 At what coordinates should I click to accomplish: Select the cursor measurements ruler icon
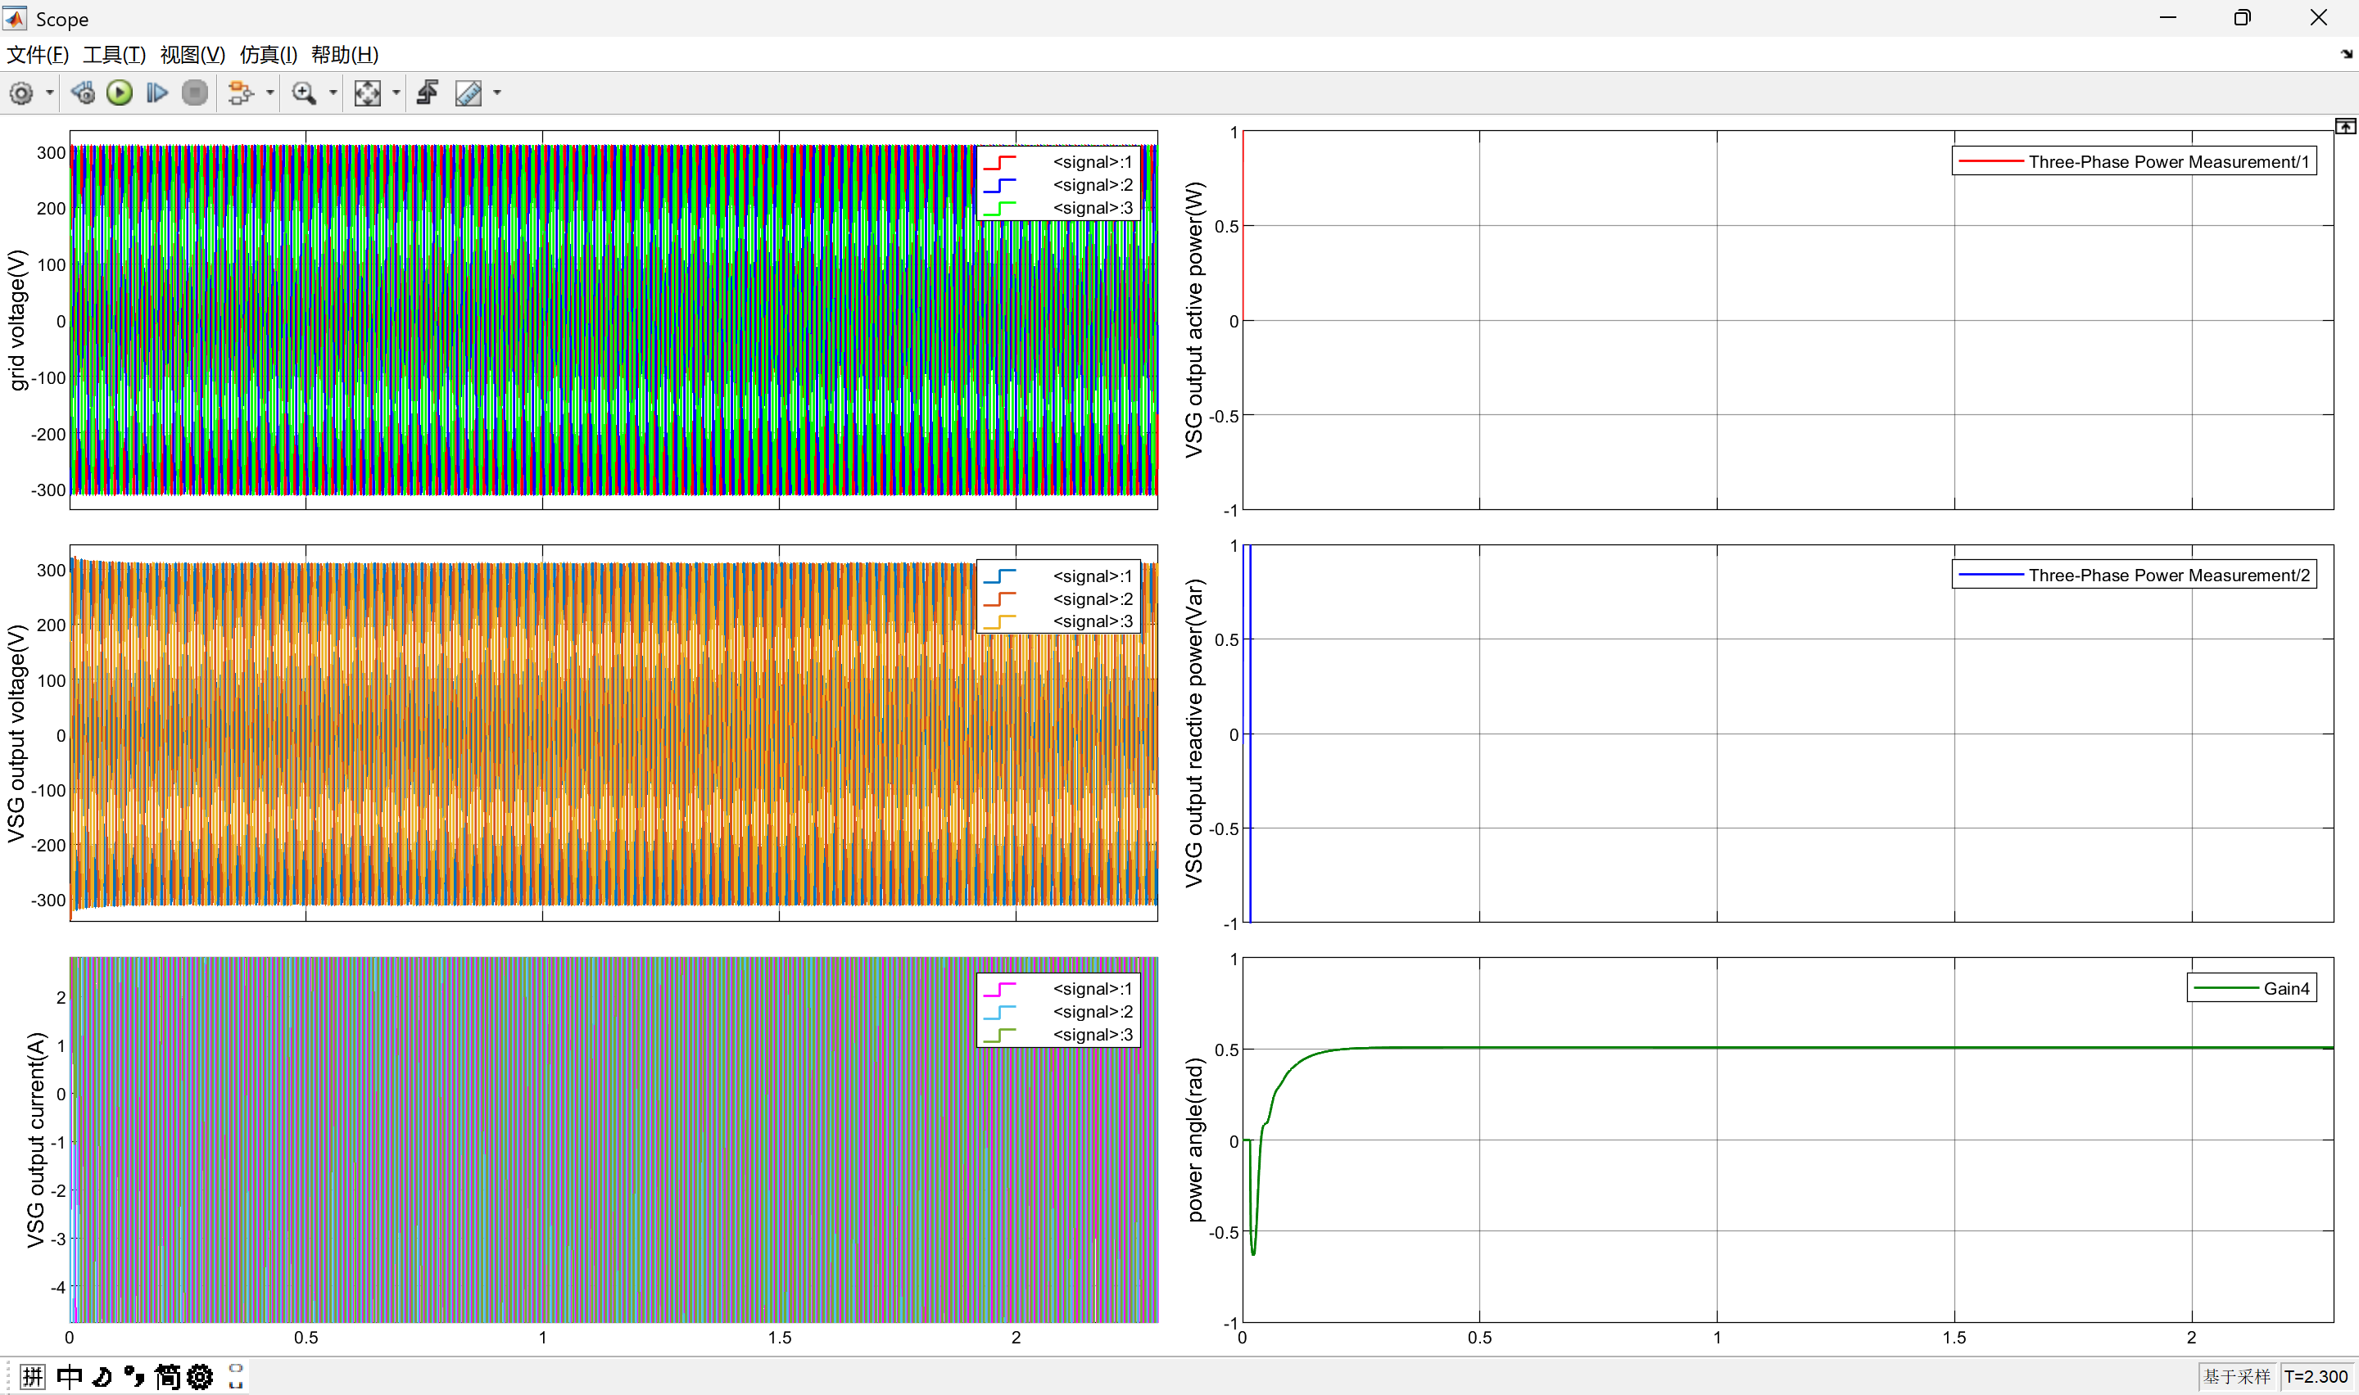pos(469,93)
